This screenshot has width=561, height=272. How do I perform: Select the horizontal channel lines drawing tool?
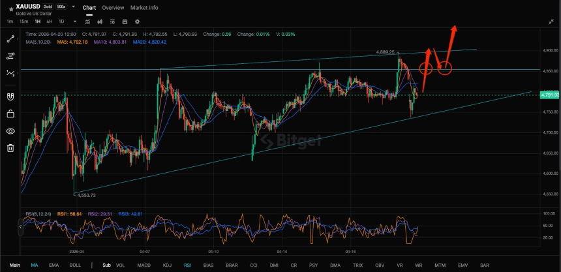coord(10,56)
